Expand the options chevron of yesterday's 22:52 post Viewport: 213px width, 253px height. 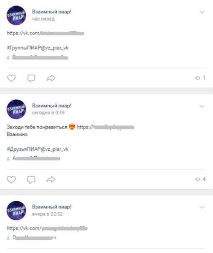click(202, 207)
